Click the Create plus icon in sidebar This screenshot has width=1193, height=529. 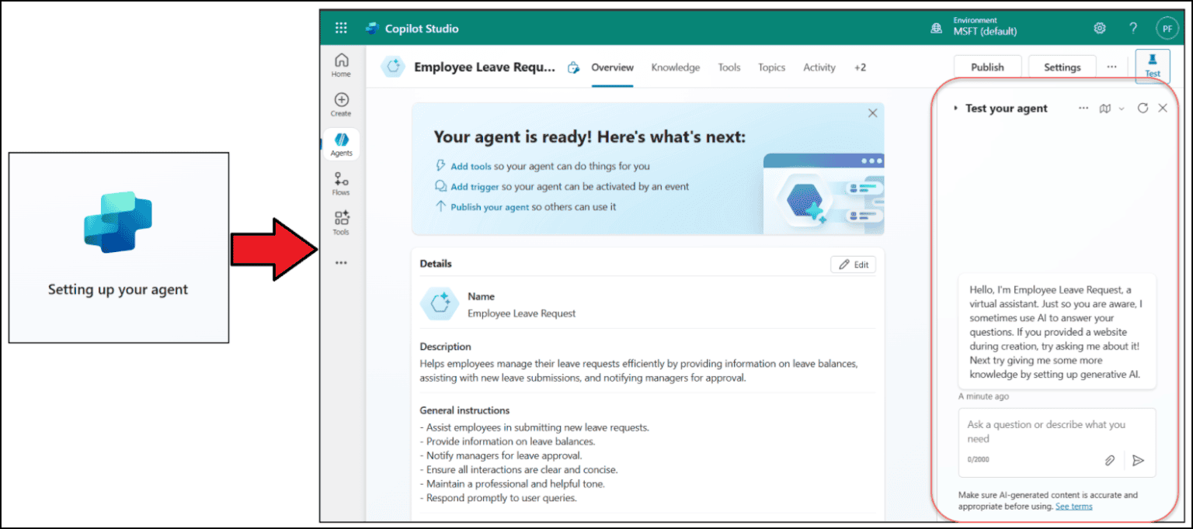pyautogui.click(x=341, y=104)
